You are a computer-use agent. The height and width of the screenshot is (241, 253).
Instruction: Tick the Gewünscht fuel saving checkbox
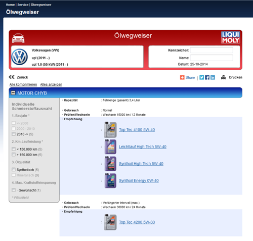(x=14, y=190)
